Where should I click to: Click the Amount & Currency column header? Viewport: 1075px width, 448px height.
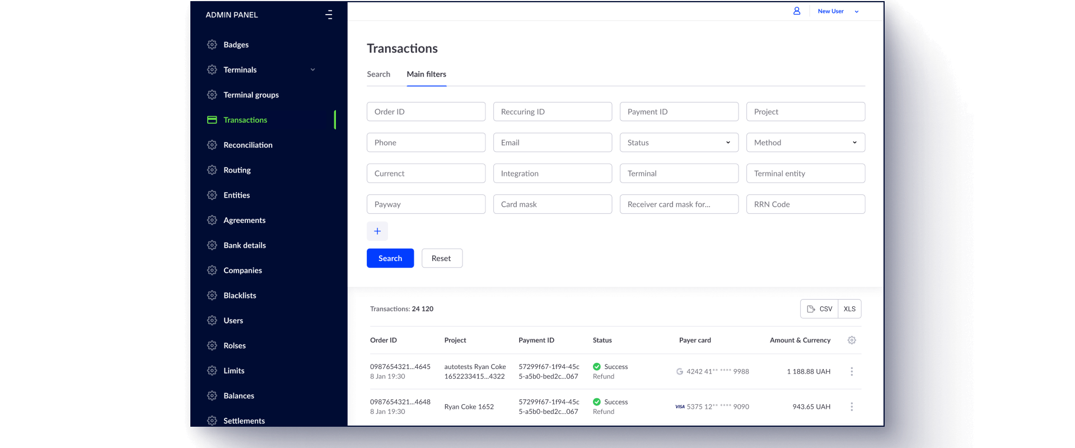[x=800, y=340]
